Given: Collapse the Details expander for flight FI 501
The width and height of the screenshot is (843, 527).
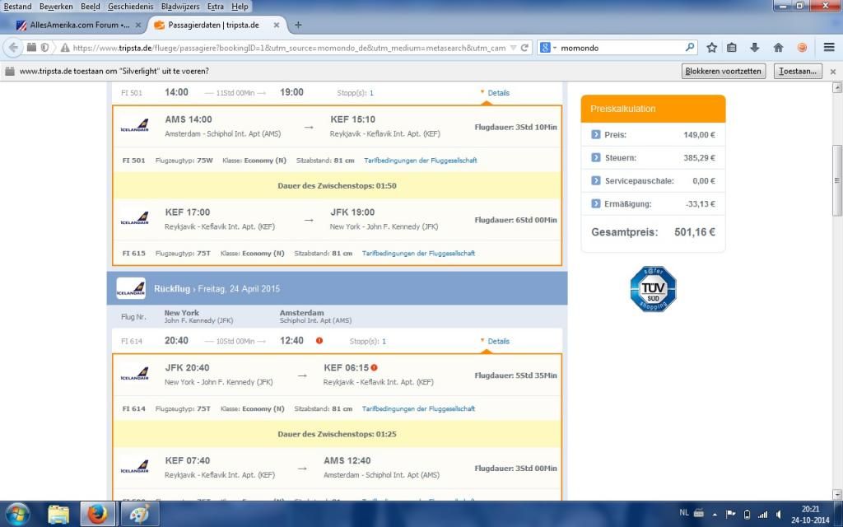Looking at the screenshot, I should pyautogui.click(x=495, y=92).
